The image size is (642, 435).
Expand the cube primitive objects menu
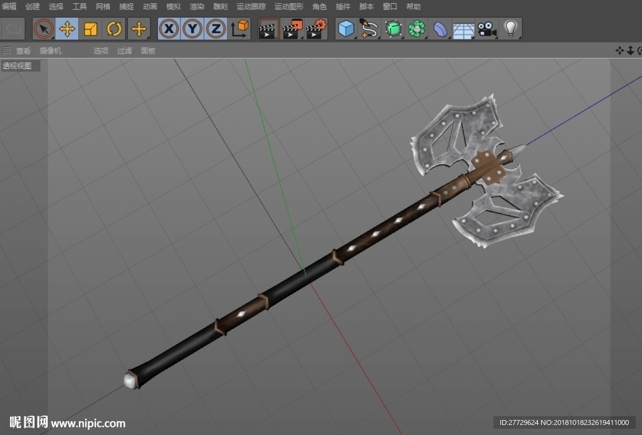pyautogui.click(x=346, y=29)
